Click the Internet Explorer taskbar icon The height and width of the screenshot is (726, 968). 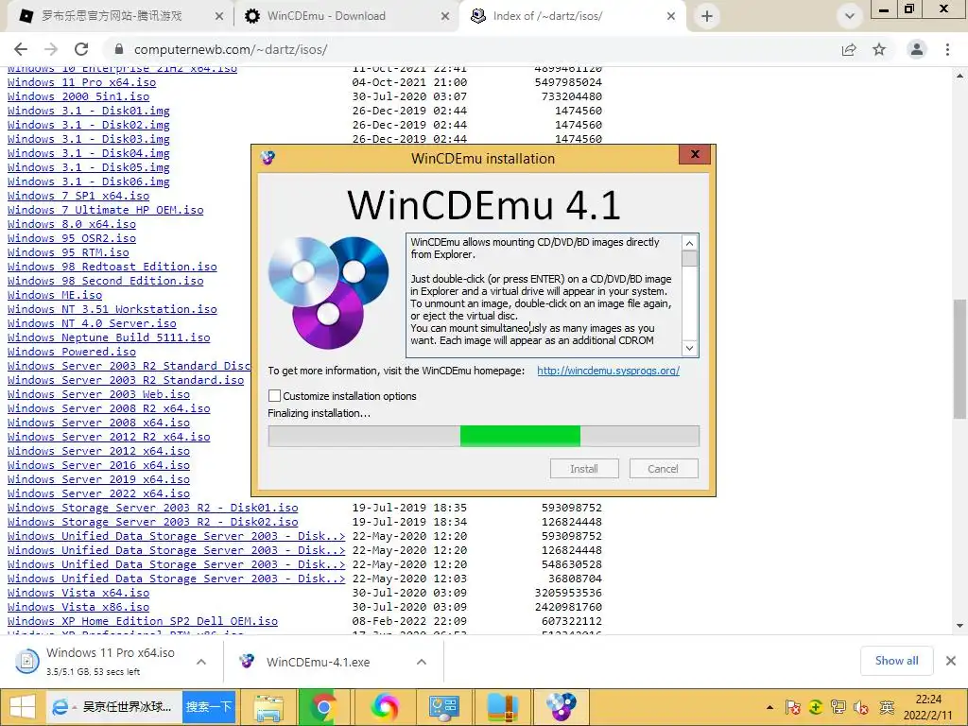click(60, 707)
